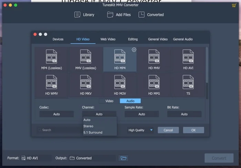Confirm with the OK button

(x=193, y=130)
